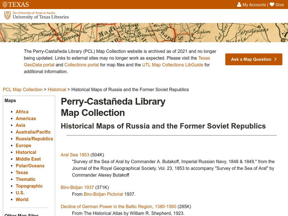The height and width of the screenshot is (216, 288).
Task: Click the historical map banner image
Action: point(144,32)
